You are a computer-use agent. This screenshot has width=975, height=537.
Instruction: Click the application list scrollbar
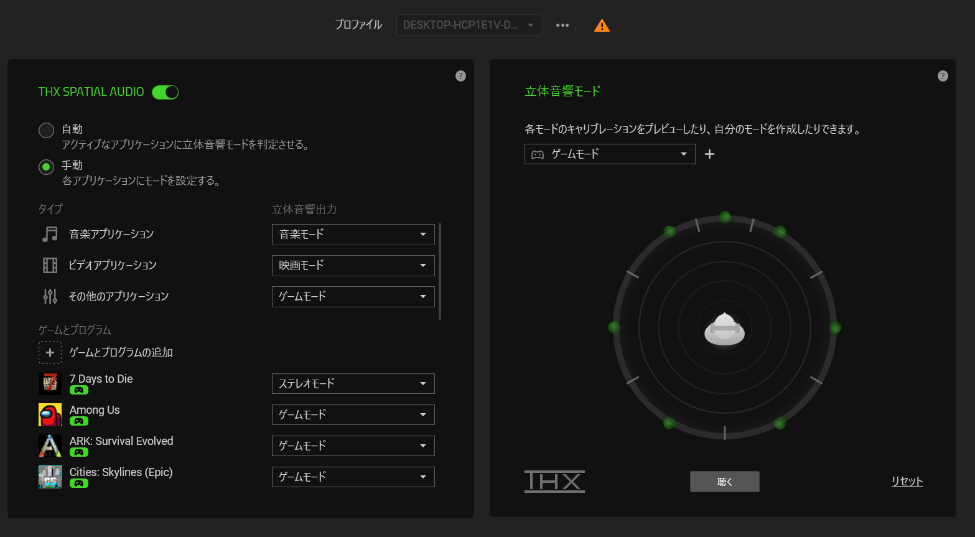(x=440, y=271)
